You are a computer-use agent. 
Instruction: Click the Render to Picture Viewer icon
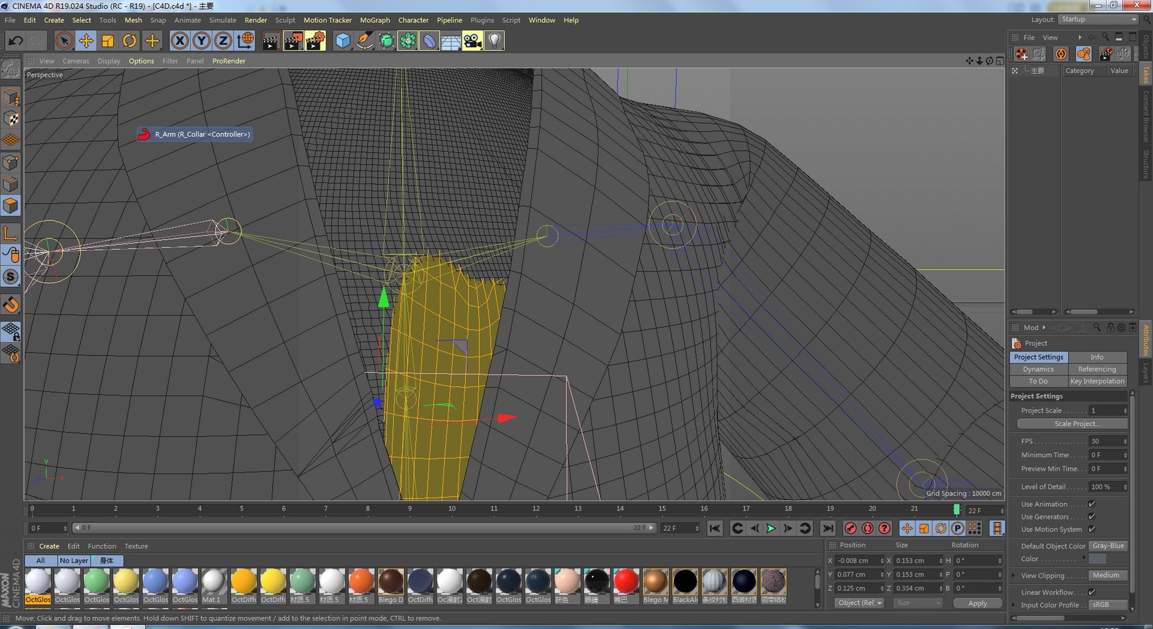point(293,41)
